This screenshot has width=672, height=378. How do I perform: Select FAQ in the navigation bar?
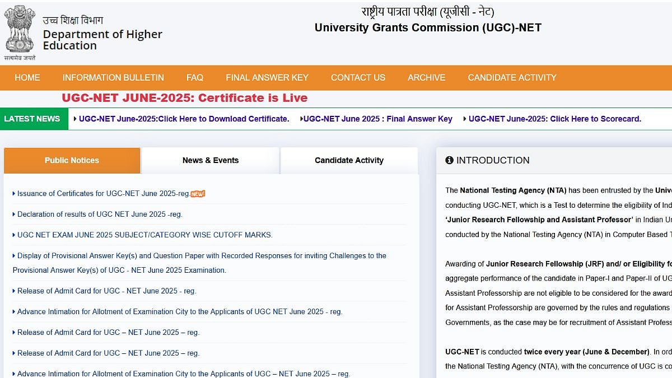(x=194, y=78)
